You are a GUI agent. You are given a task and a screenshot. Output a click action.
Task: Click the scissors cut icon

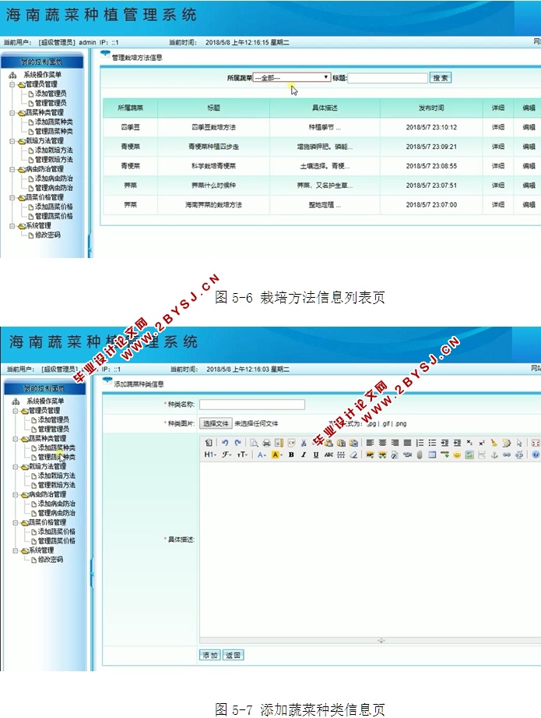(x=304, y=443)
